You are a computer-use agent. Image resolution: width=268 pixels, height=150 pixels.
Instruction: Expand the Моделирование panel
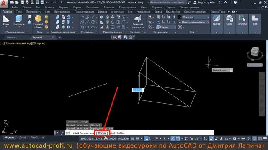16,32
